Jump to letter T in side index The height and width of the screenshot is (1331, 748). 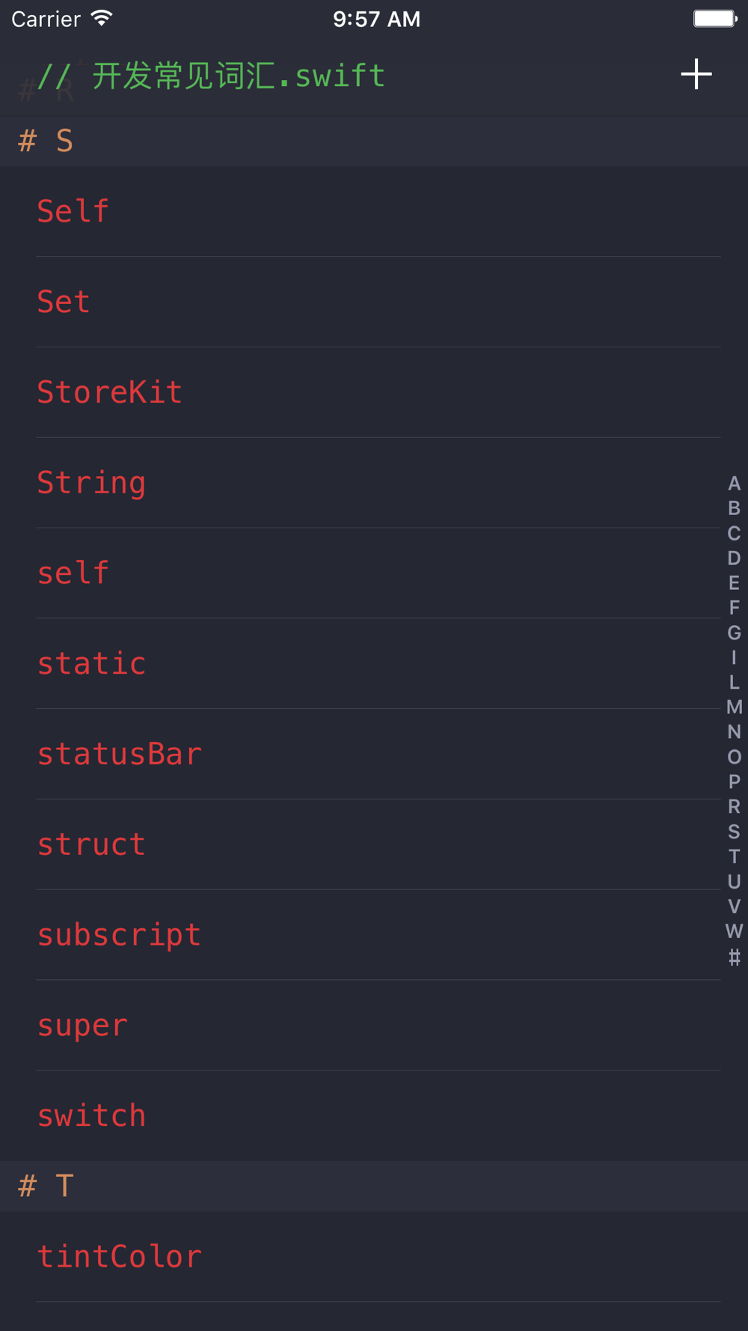[734, 856]
